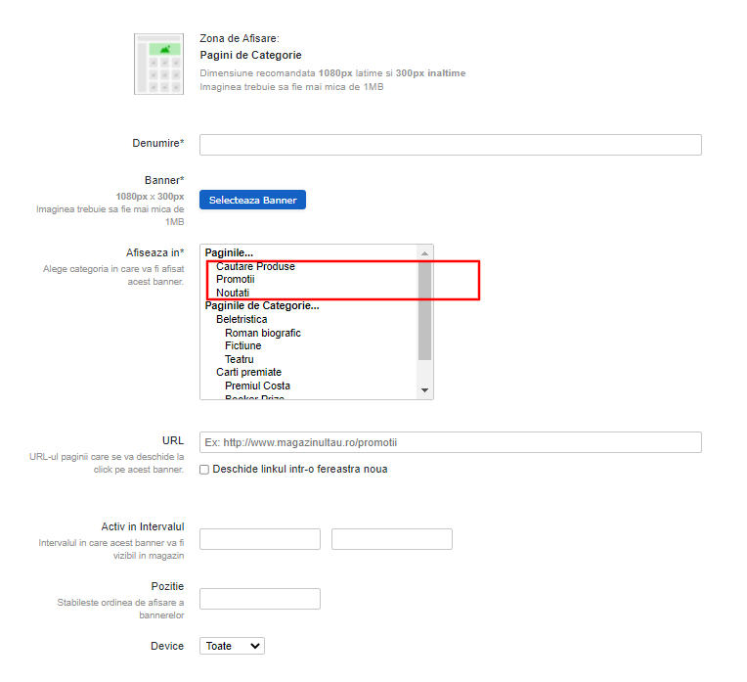Click the Pozitie input field
This screenshot has height=682, width=747.
[x=260, y=599]
